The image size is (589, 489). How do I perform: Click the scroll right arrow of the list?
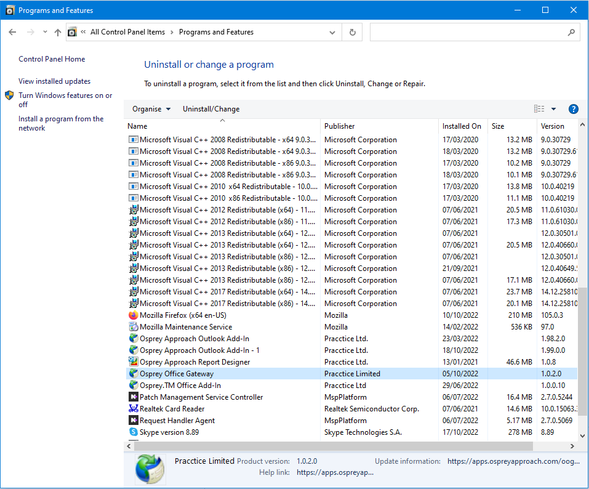coord(572,446)
